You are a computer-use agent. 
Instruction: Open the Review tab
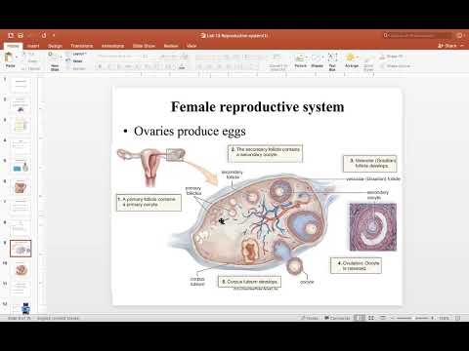pyautogui.click(x=171, y=46)
